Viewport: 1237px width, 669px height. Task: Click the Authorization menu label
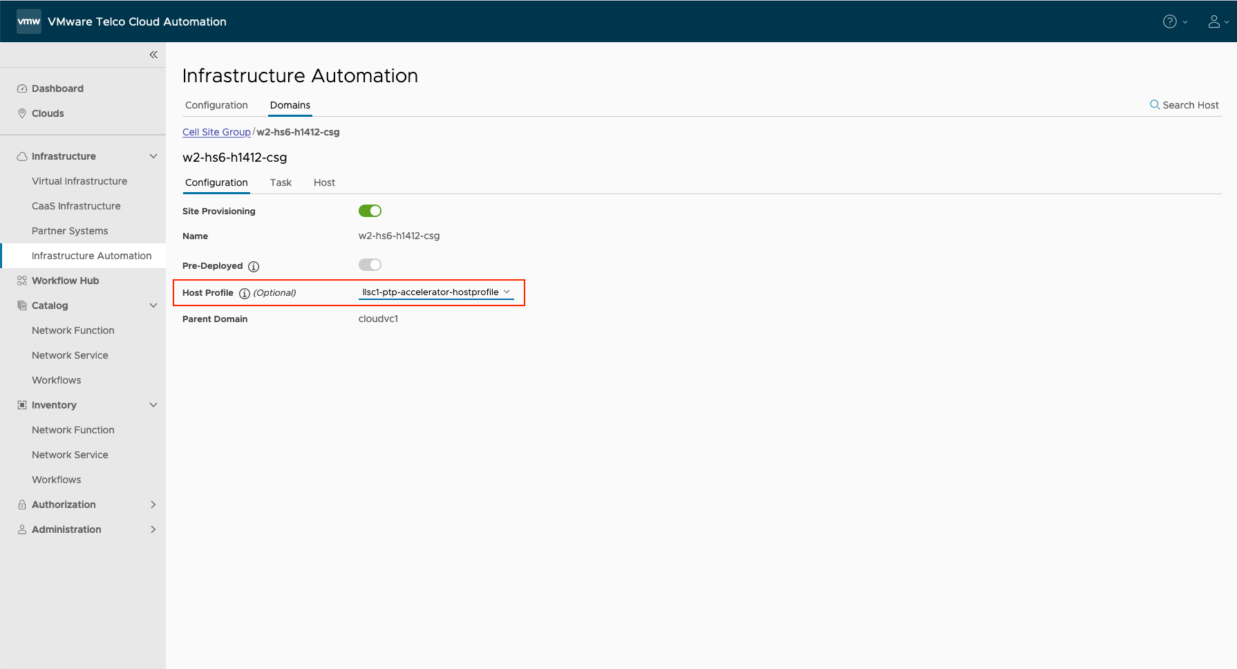click(x=64, y=505)
